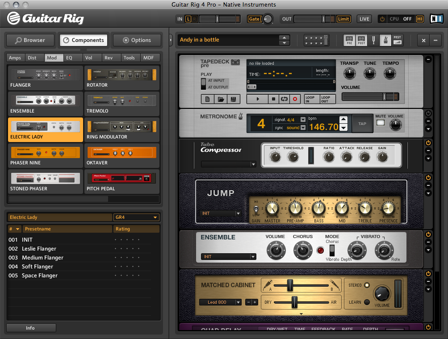448x339 pixels.
Task: Open an audio file in the Tapedeck
Action: (x=221, y=99)
